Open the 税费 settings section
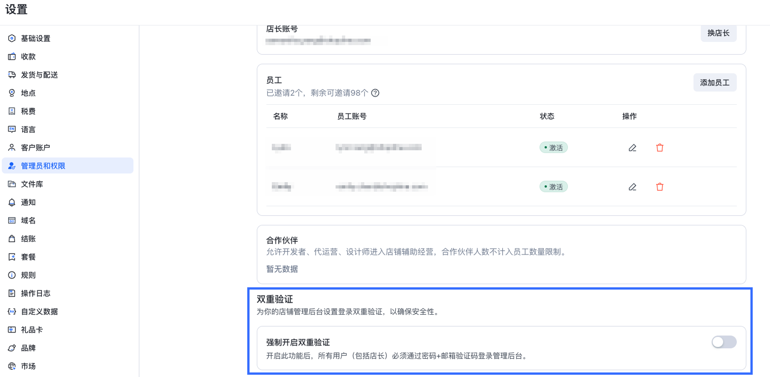This screenshot has width=770, height=377. coord(67,111)
